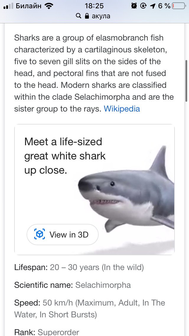Tap the Superorder rank value
189x336 pixels.
pyautogui.click(x=58, y=332)
